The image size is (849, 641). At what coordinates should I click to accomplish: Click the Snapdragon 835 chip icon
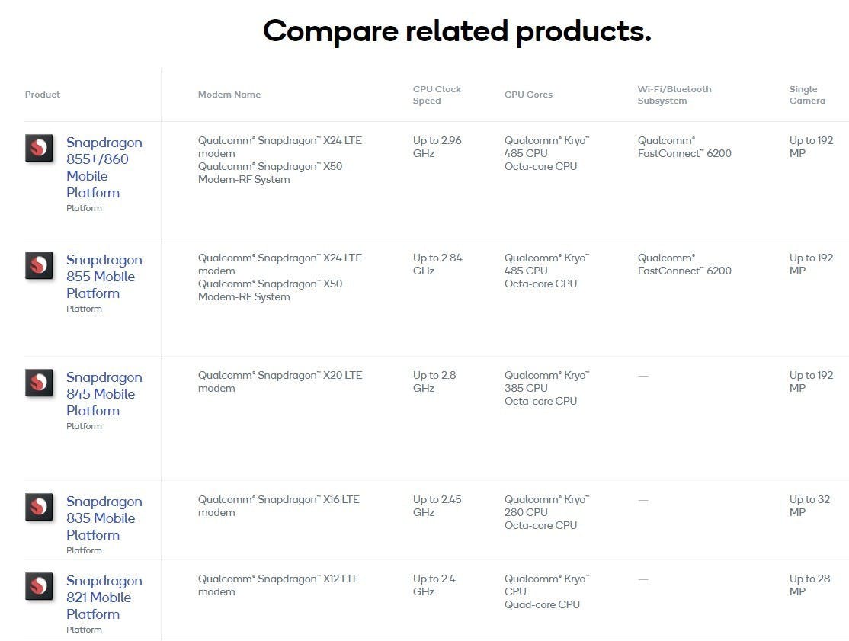[39, 507]
